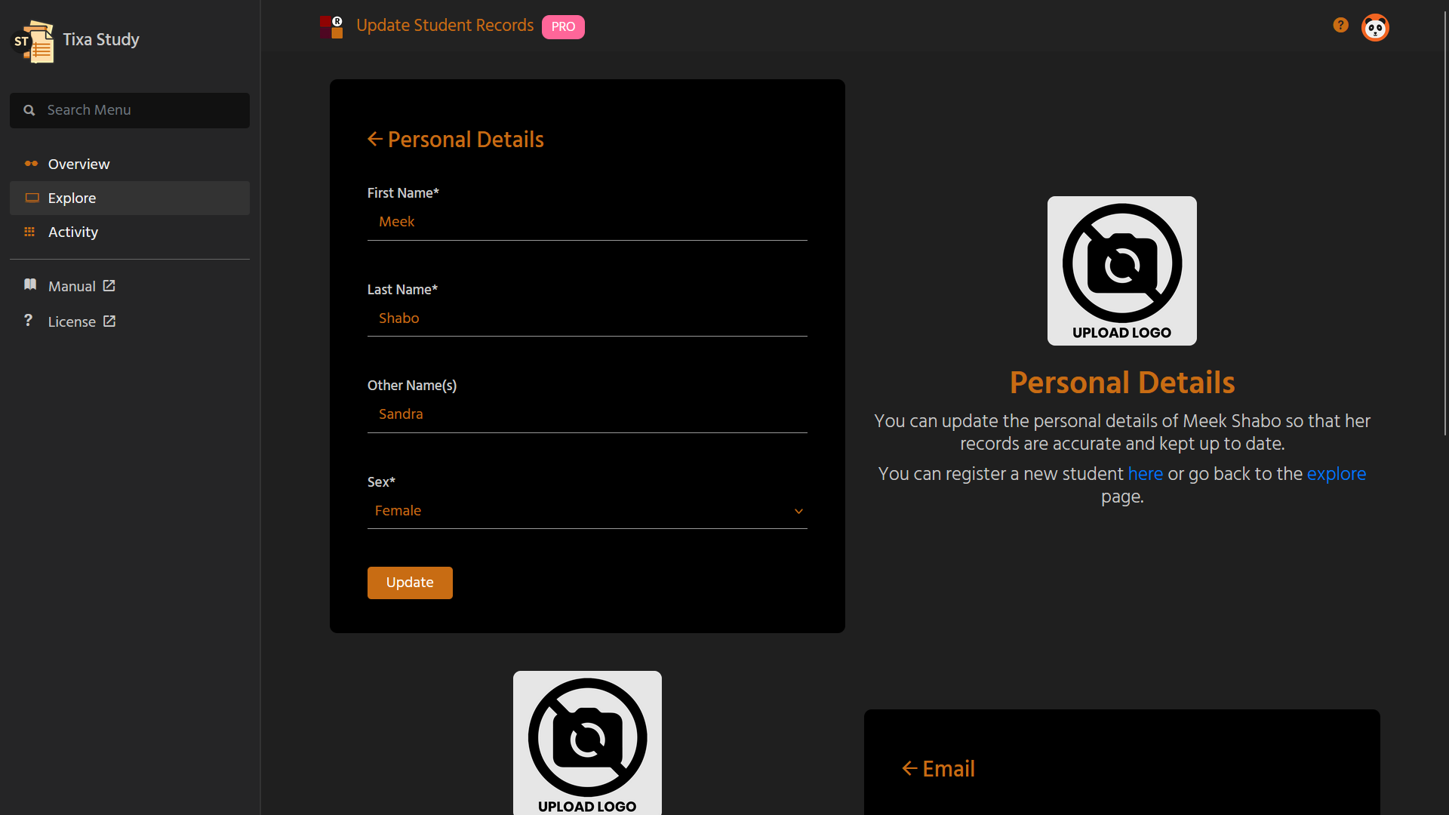Open Overview in the sidebar menu
Image resolution: width=1449 pixels, height=815 pixels.
130,164
